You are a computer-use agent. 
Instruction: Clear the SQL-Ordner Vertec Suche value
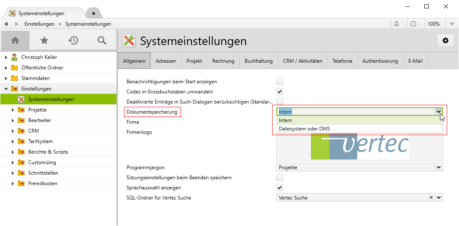pos(431,197)
